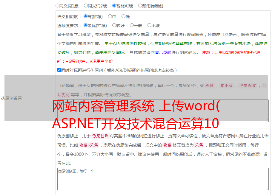This screenshot has height=196, width=272.
Task: Click the 燕窝 example keyword tag
Action: pyautogui.click(x=209, y=85)
